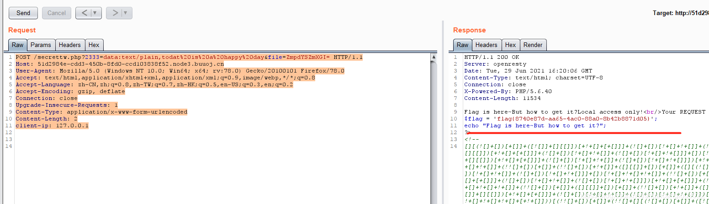The image size is (709, 204).
Task: Click the Response panel heading
Action: pos(469,30)
